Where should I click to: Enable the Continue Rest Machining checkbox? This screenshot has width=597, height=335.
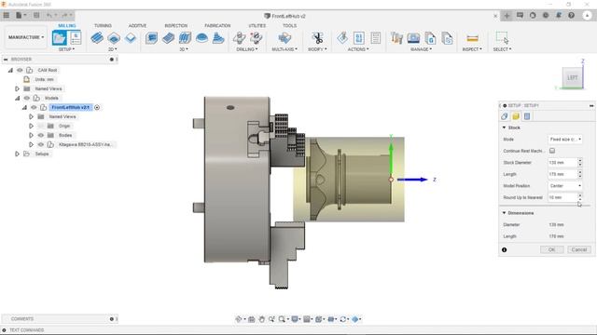click(552, 151)
